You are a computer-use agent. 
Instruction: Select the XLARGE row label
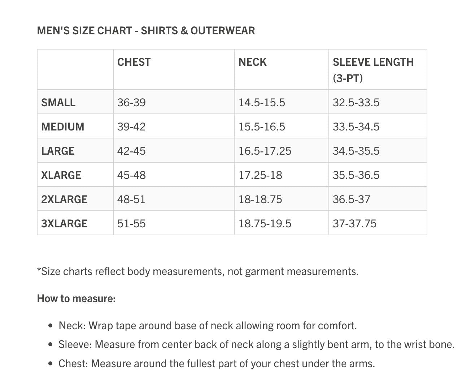point(61,175)
